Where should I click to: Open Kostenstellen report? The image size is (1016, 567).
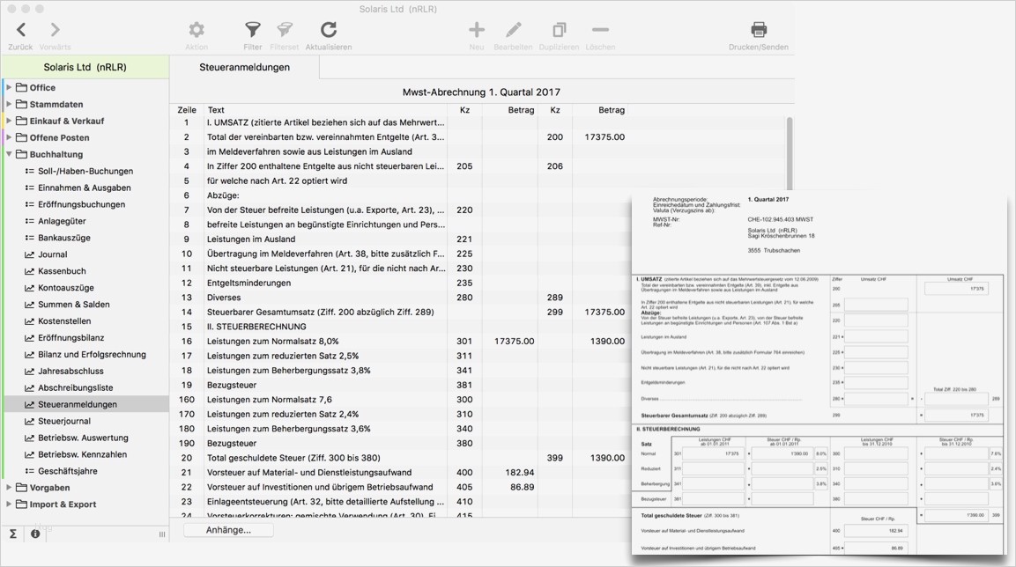[x=64, y=321]
